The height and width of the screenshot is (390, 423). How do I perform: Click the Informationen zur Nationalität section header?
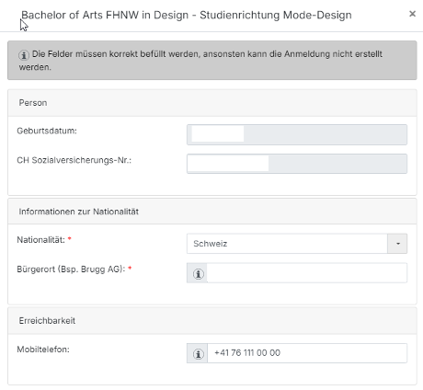click(x=212, y=212)
